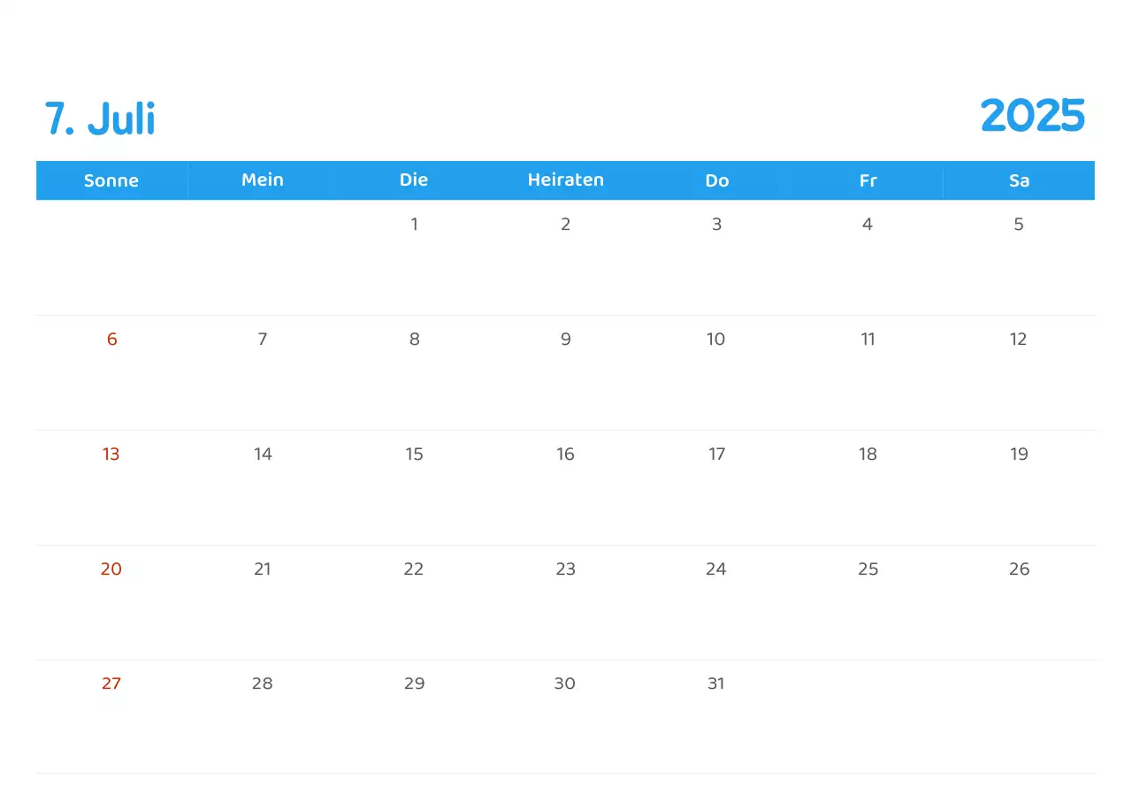The height and width of the screenshot is (810, 1132).
Task: Select the 'Fr' column header
Action: coord(868,180)
